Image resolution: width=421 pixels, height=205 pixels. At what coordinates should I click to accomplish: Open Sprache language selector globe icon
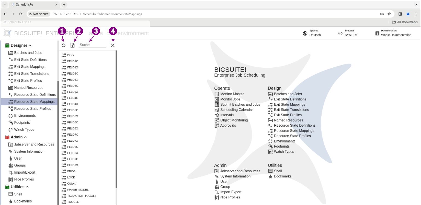305,33
